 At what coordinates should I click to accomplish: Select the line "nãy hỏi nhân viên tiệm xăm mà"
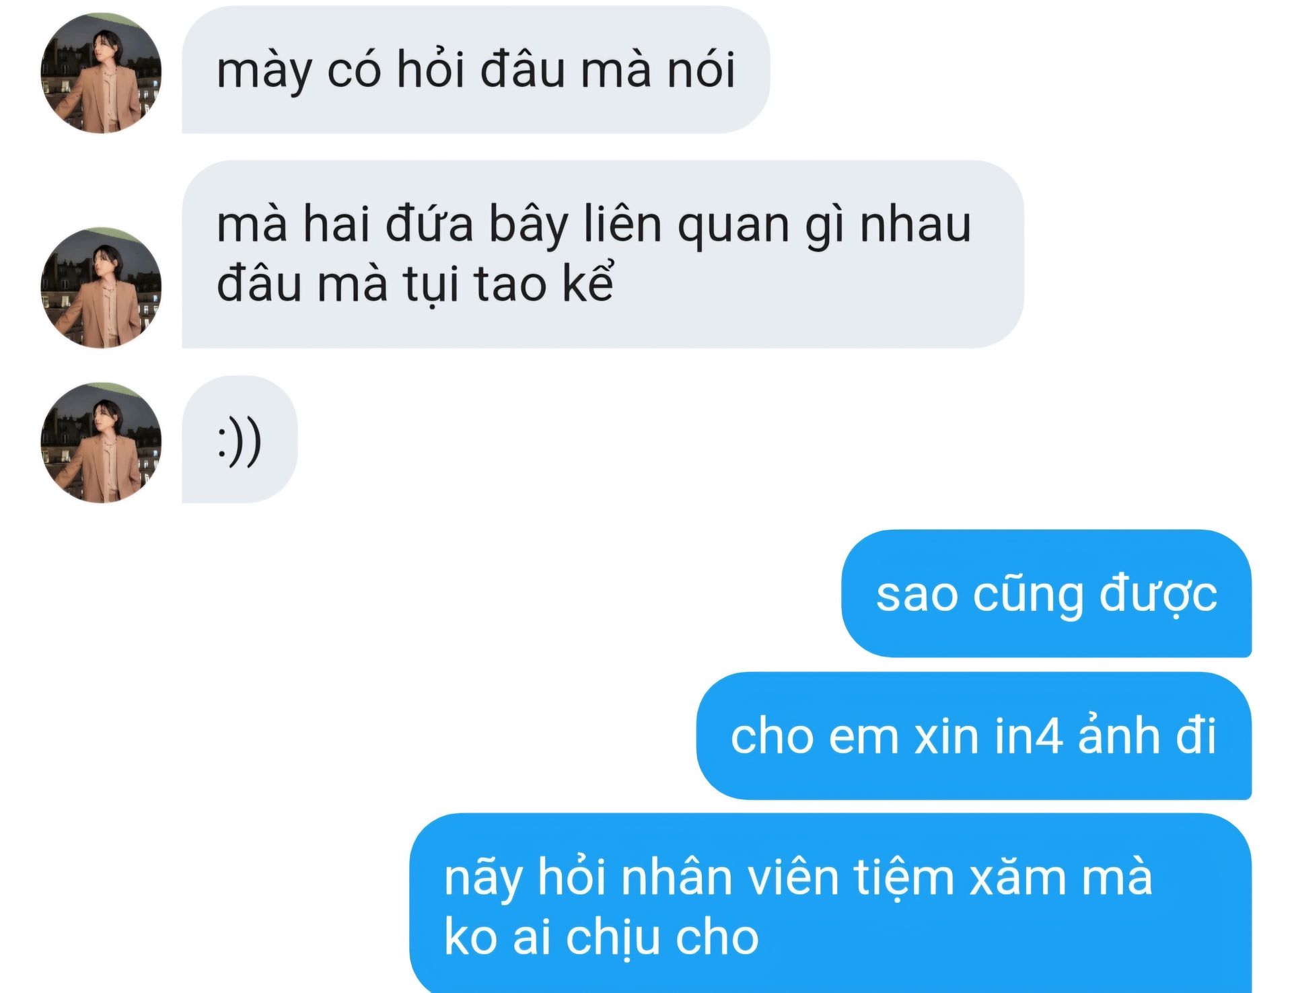[798, 878]
